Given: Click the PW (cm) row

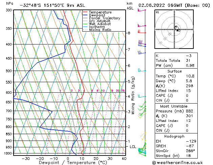Looking at the screenshot, I should tap(176, 66).
